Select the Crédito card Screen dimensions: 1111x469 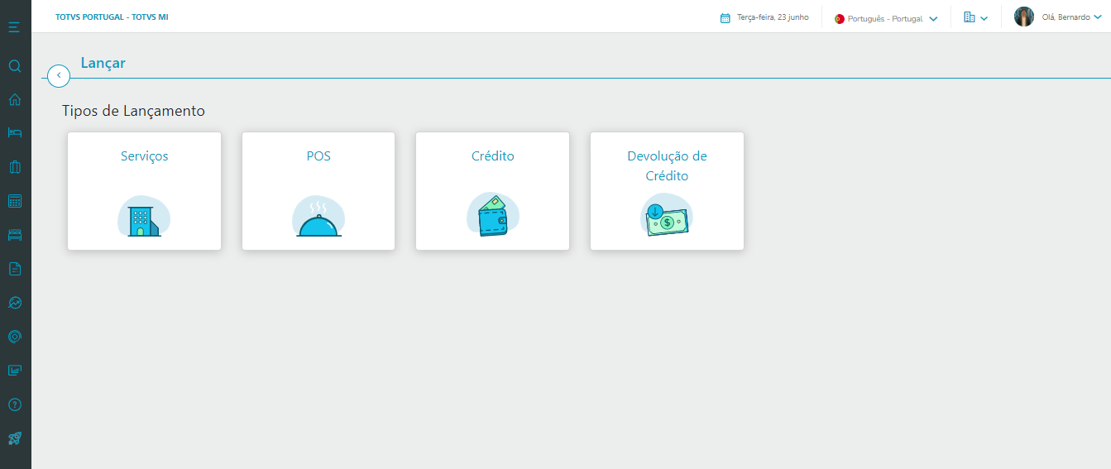tap(492, 191)
